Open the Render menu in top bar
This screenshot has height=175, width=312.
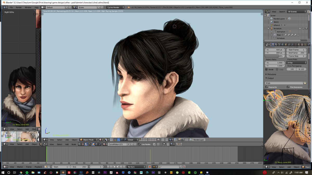click(x=19, y=7)
